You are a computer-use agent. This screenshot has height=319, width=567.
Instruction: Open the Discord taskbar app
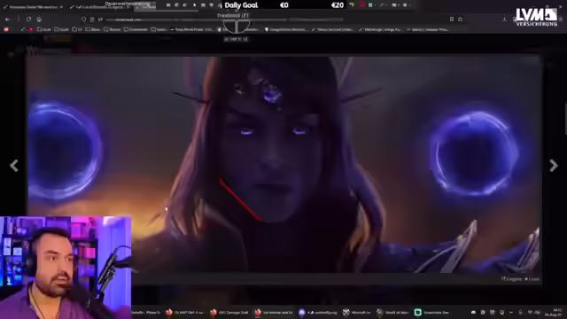pos(301,312)
